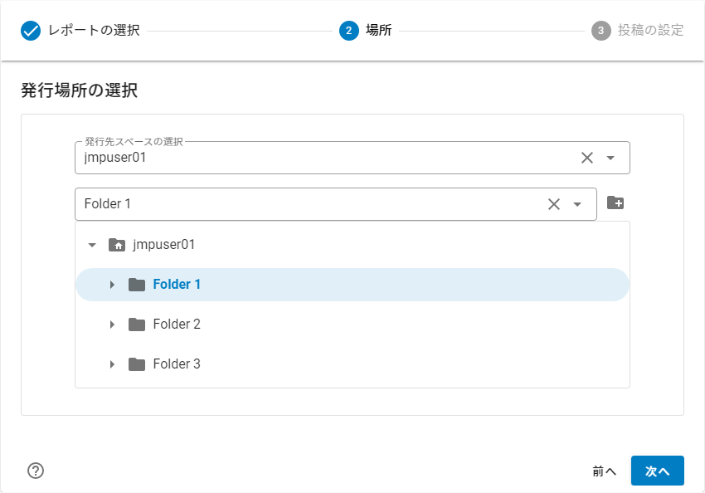Viewport: 705px width, 493px height.
Task: Click the Folder 2 folder icon
Action: pyautogui.click(x=137, y=325)
